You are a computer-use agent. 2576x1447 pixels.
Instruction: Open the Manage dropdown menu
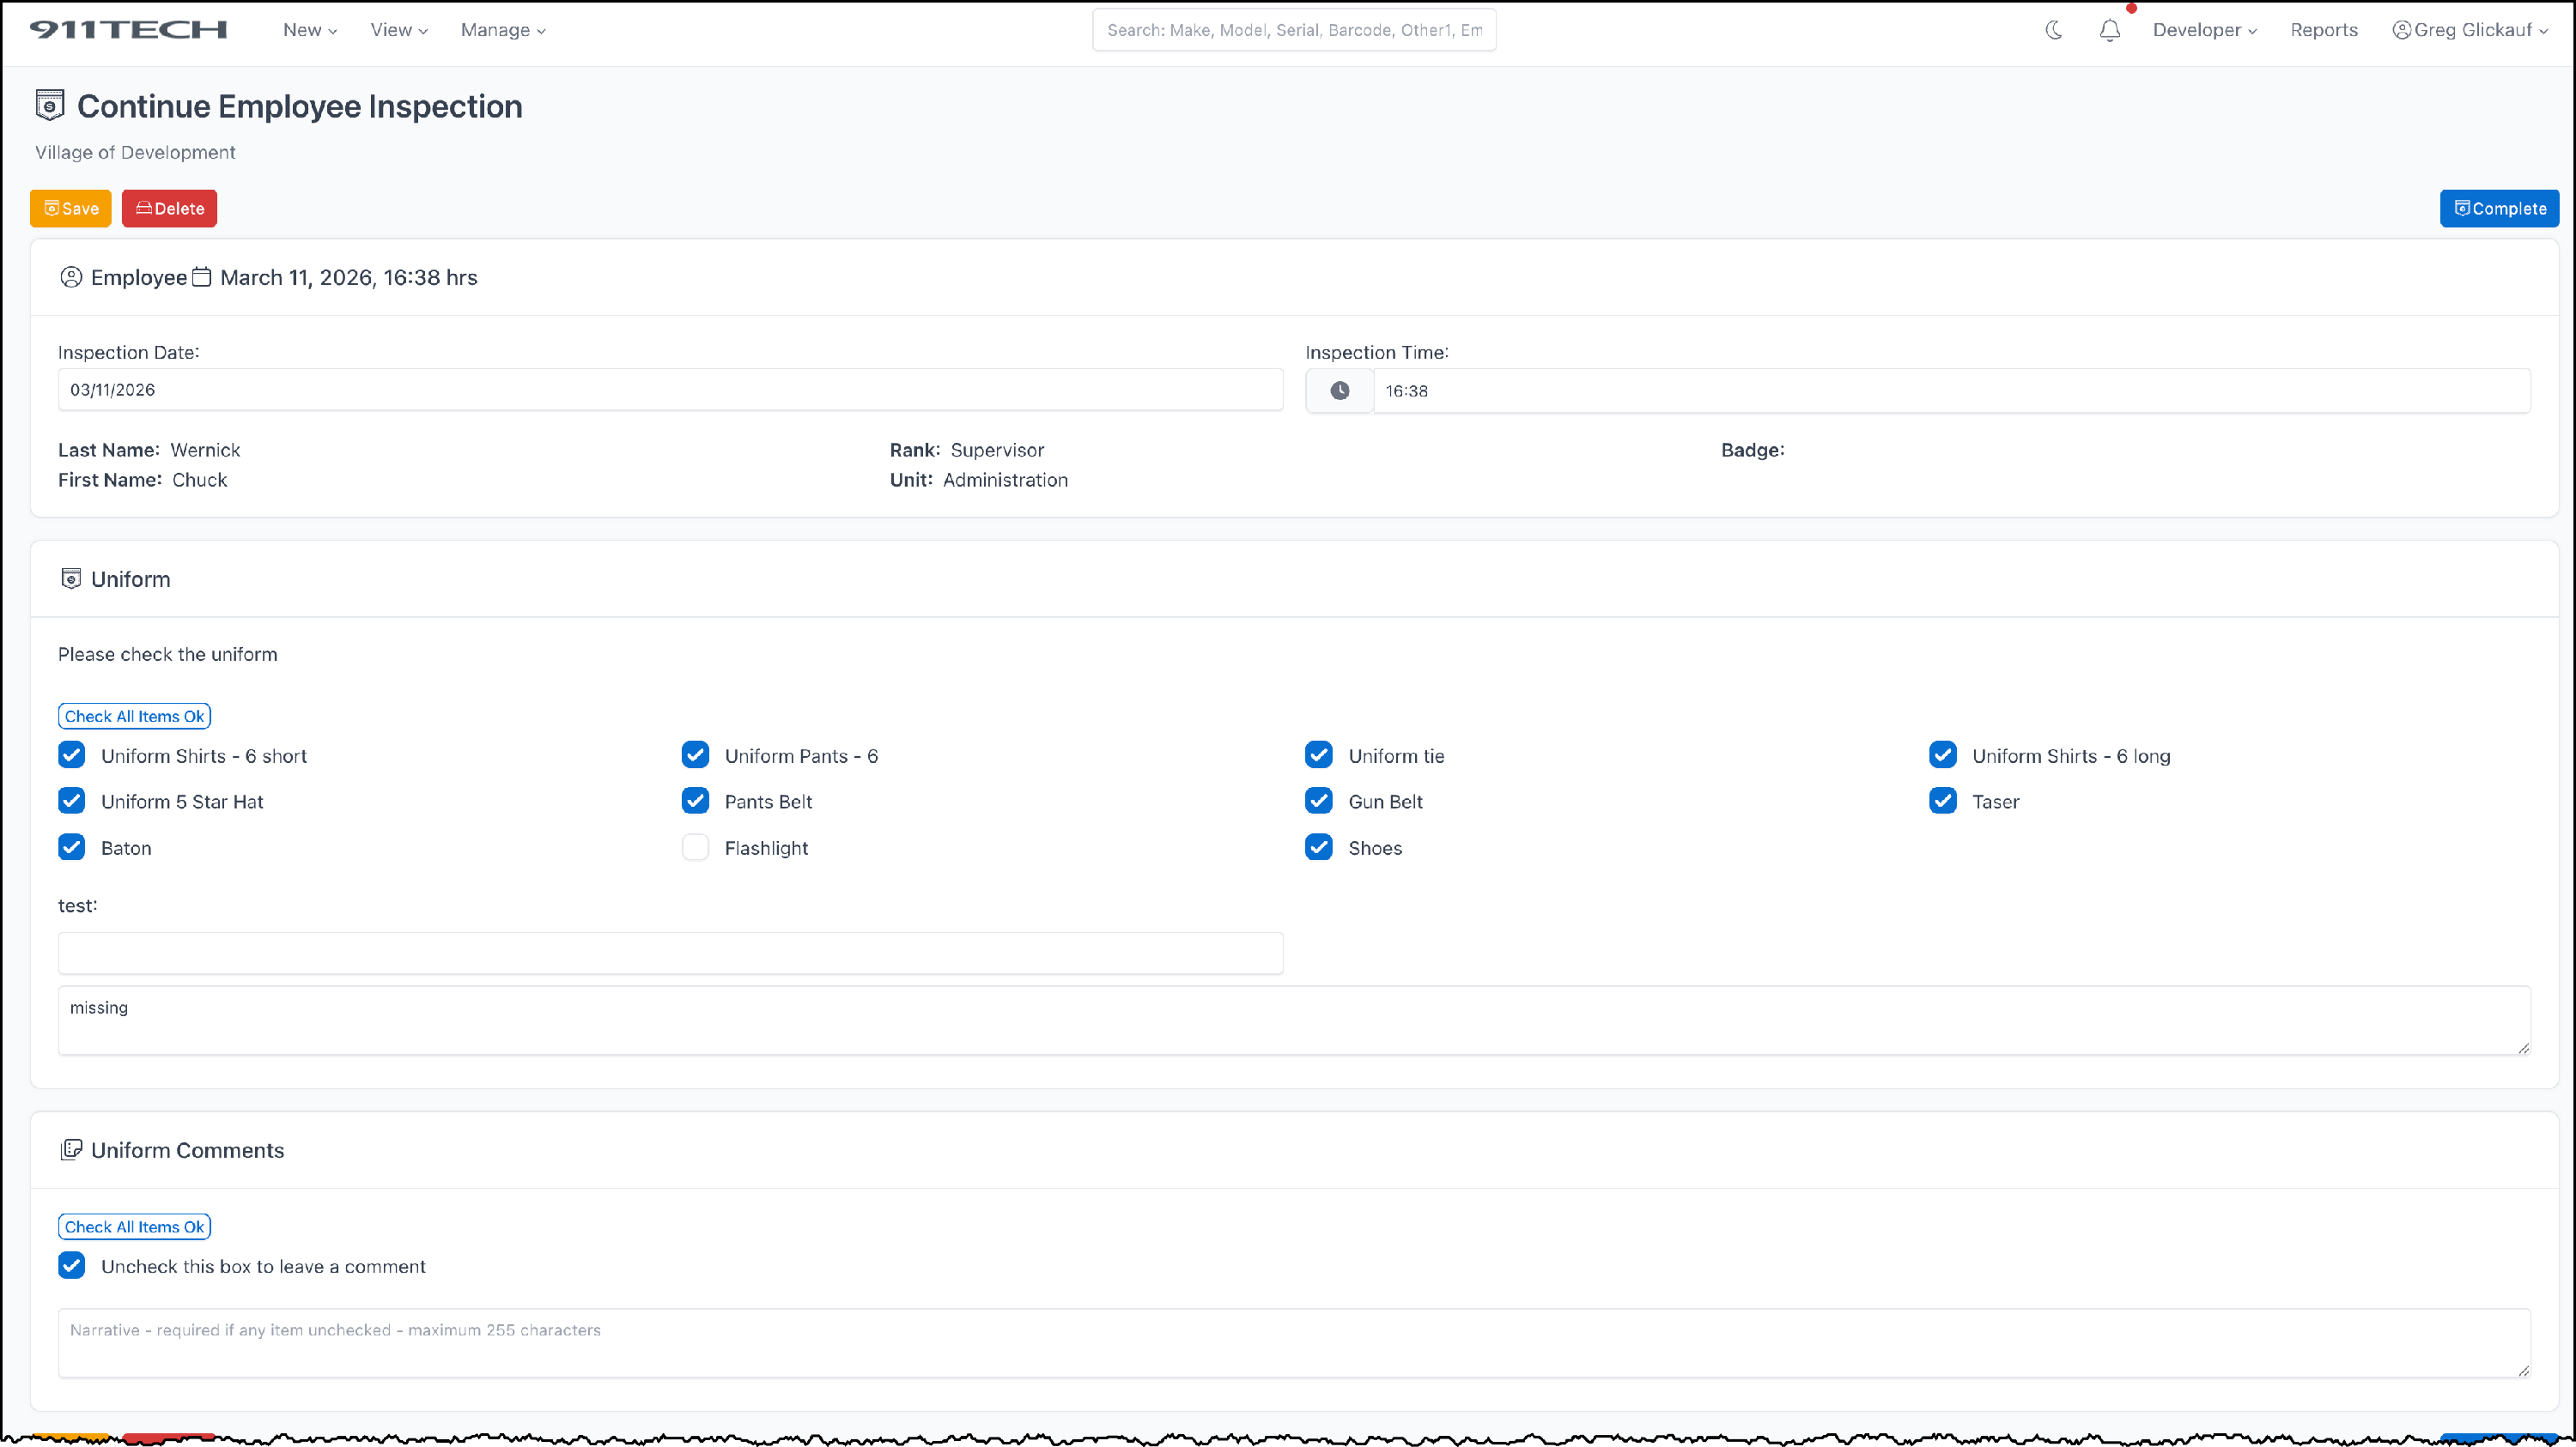tap(503, 30)
